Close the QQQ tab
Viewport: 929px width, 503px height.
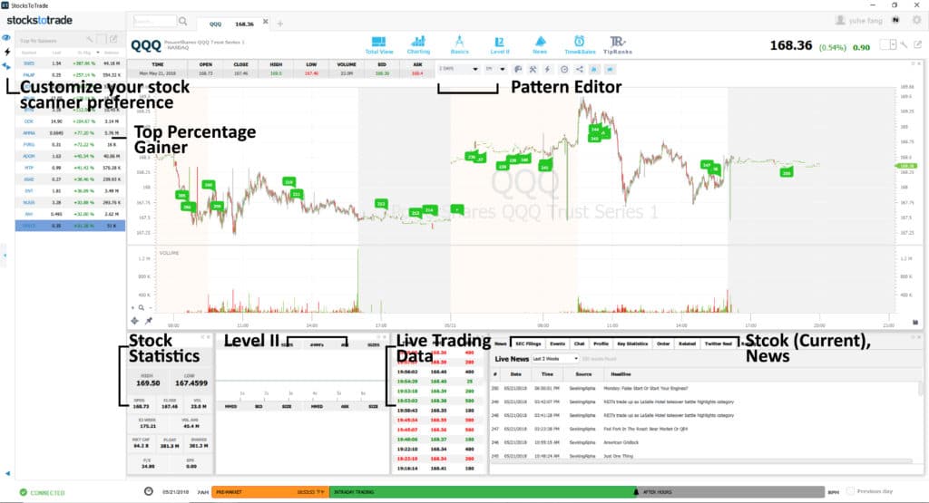click(266, 22)
